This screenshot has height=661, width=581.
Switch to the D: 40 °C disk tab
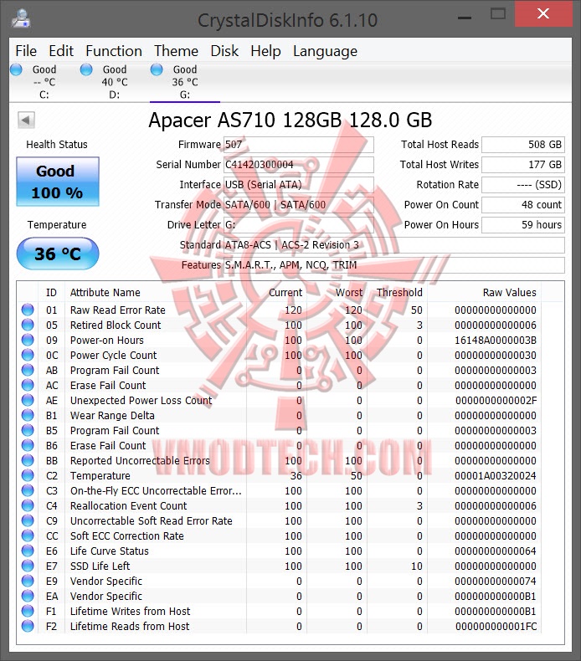coord(115,82)
